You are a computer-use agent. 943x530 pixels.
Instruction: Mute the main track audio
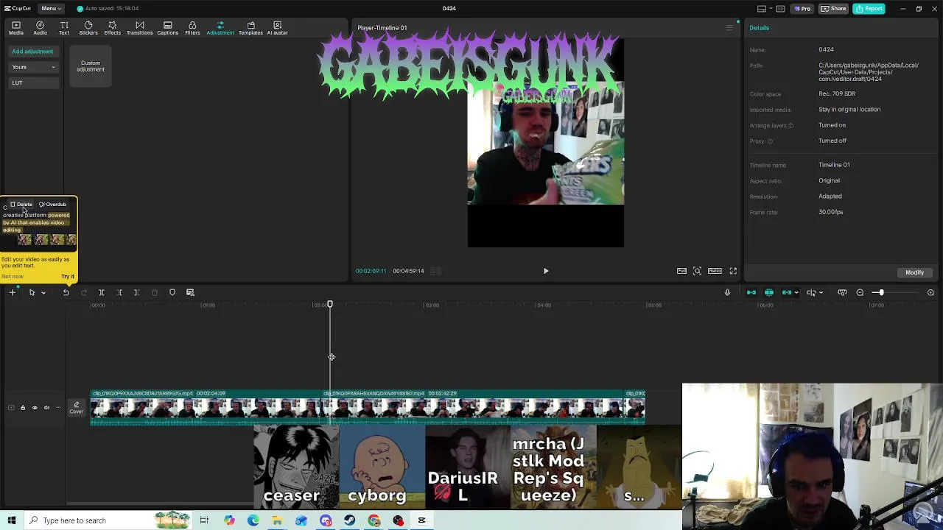46,408
